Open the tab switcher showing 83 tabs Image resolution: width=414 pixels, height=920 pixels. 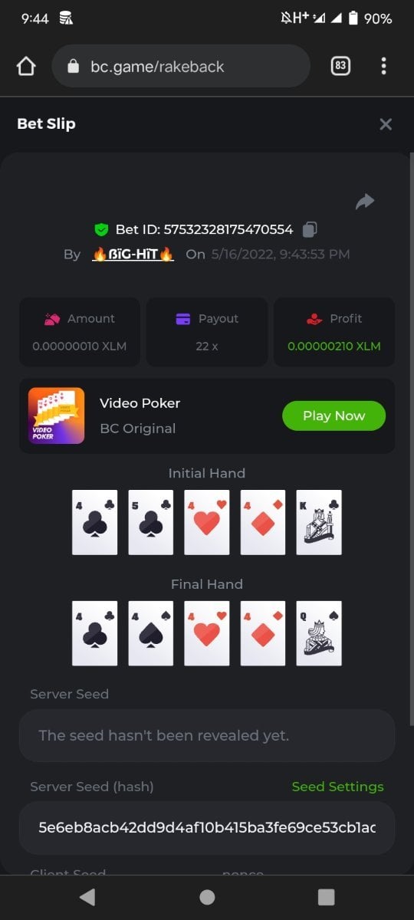(x=340, y=66)
